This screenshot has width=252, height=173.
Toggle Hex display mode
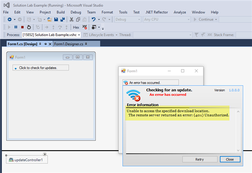tap(76, 27)
